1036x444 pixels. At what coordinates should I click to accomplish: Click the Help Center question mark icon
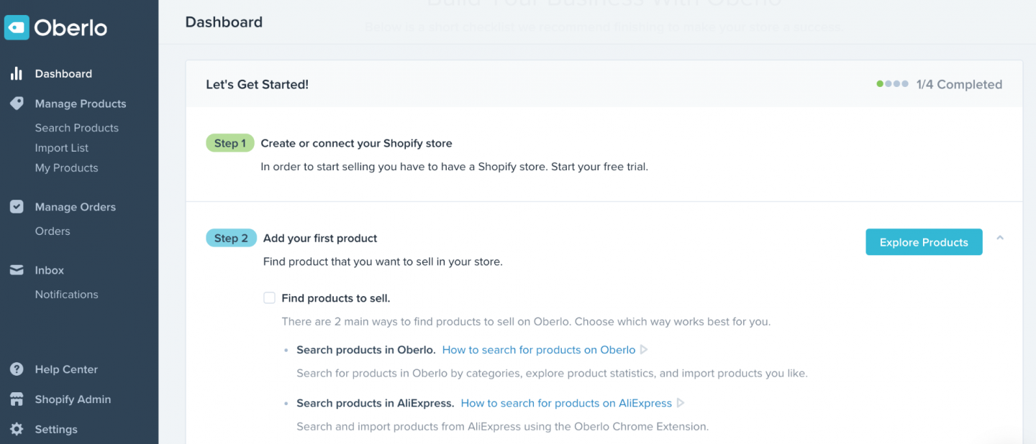(x=16, y=369)
